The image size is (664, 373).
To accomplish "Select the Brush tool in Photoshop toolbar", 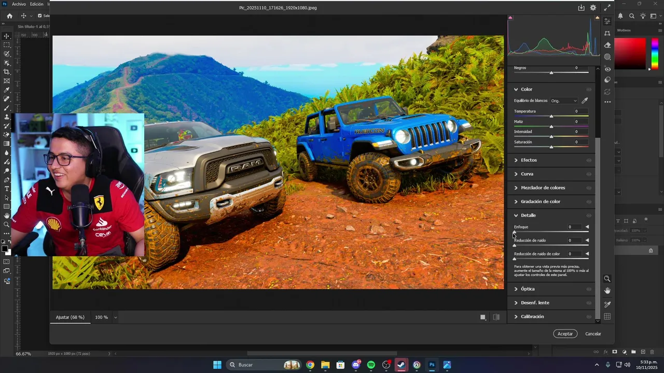I will pos(7,108).
